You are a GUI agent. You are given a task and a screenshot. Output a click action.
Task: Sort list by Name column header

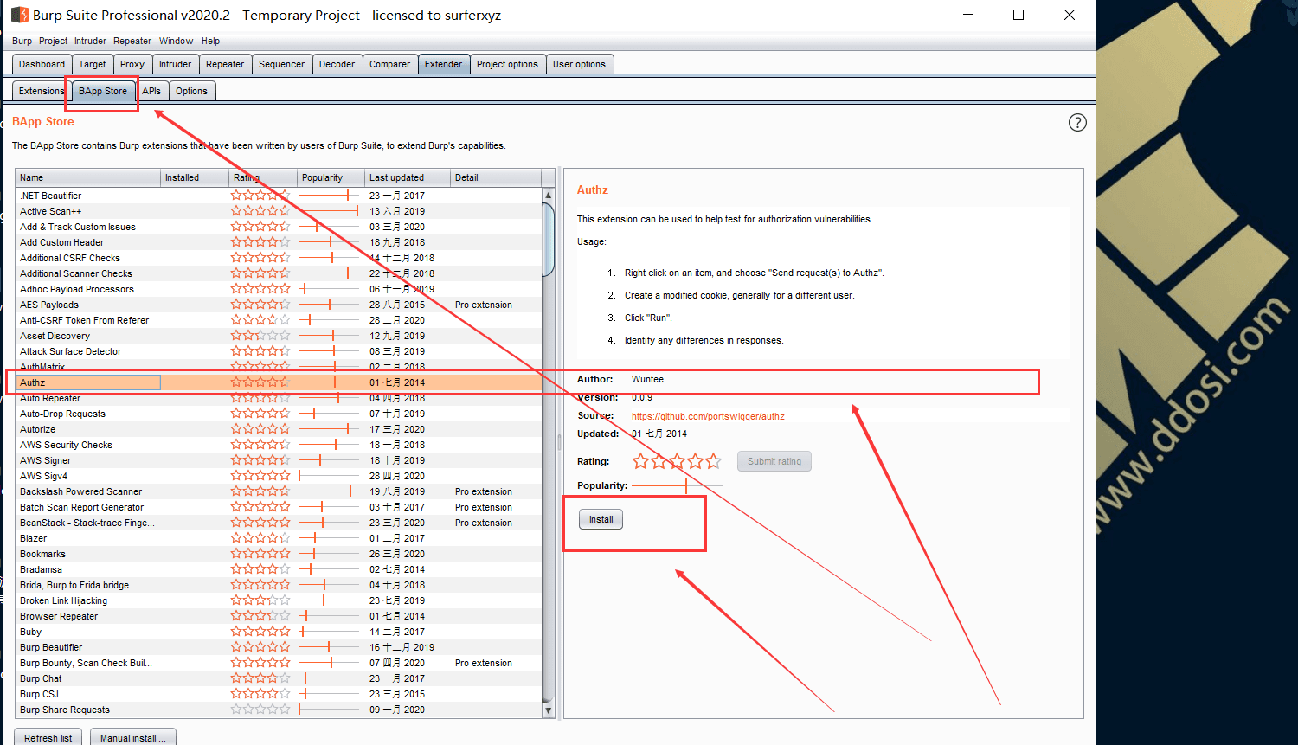pos(88,177)
